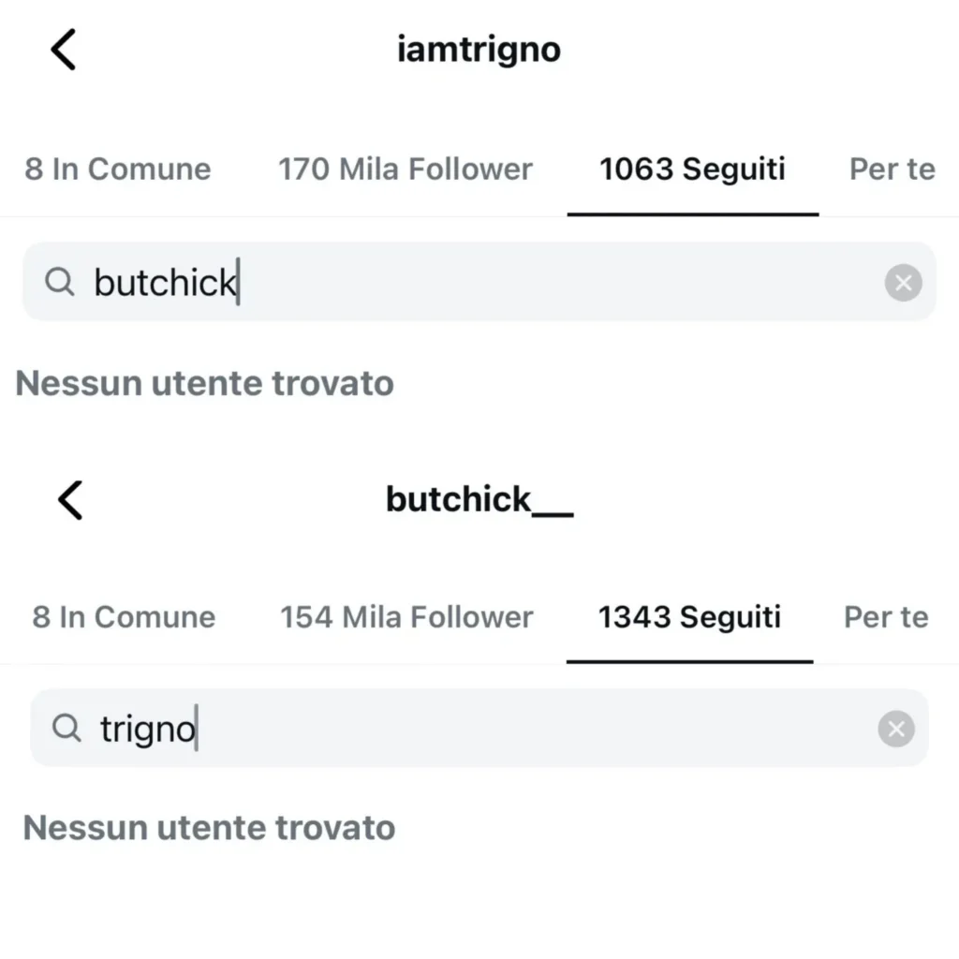This screenshot has width=959, height=959.
Task: Click the butchick__ username title
Action: click(479, 500)
